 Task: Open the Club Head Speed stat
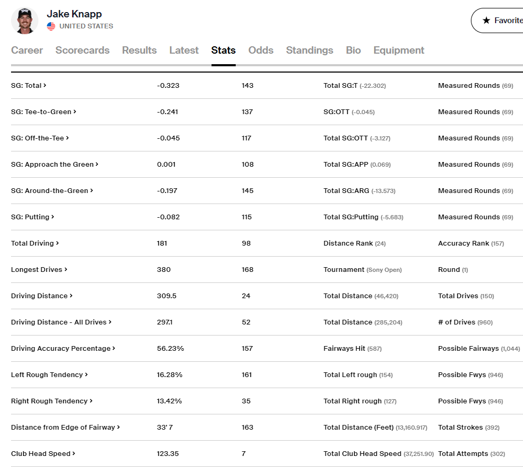pyautogui.click(x=43, y=453)
